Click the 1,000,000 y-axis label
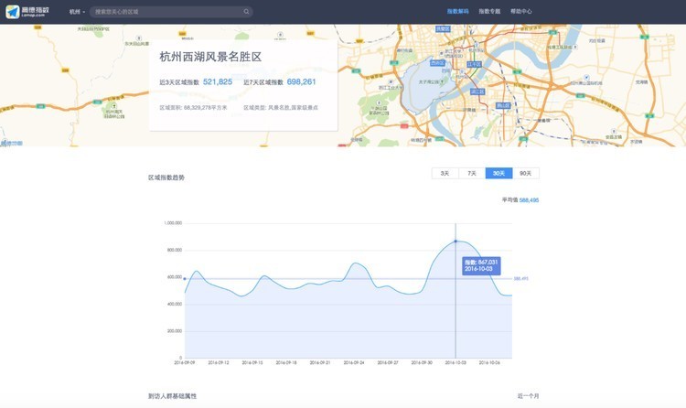The height and width of the screenshot is (408, 686). click(x=173, y=223)
